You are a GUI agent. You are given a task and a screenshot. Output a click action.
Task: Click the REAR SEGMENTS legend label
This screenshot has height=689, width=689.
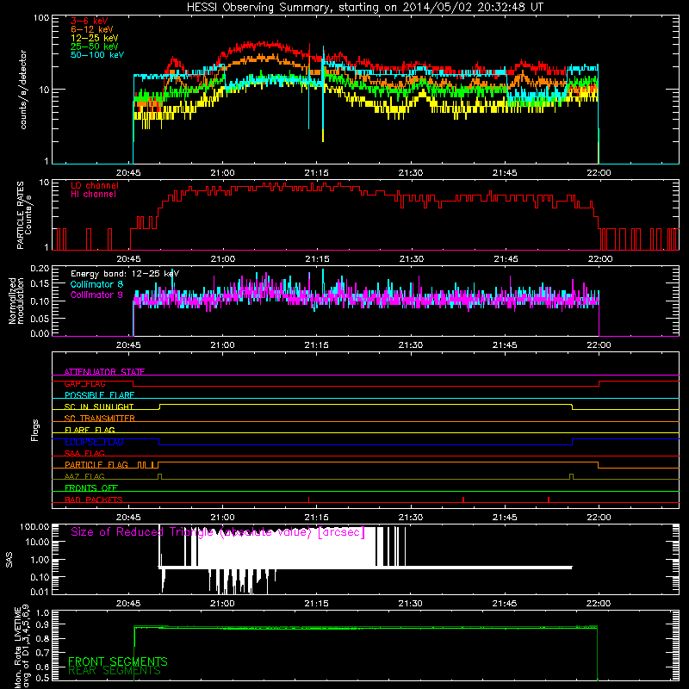pos(115,671)
